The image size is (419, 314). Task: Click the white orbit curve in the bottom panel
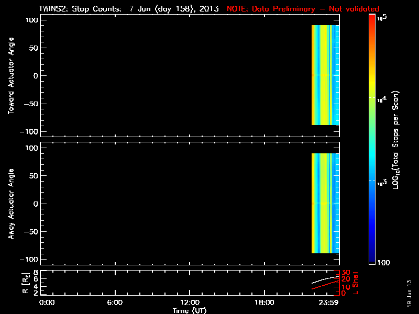(x=325, y=279)
